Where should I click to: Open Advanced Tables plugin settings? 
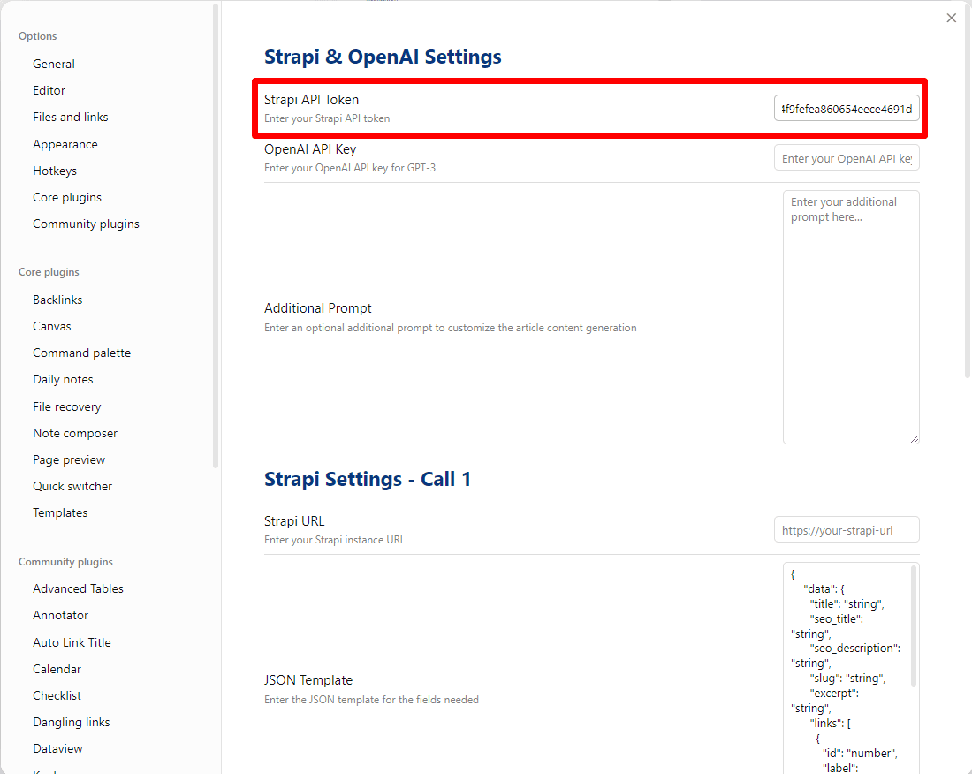pyautogui.click(x=78, y=588)
